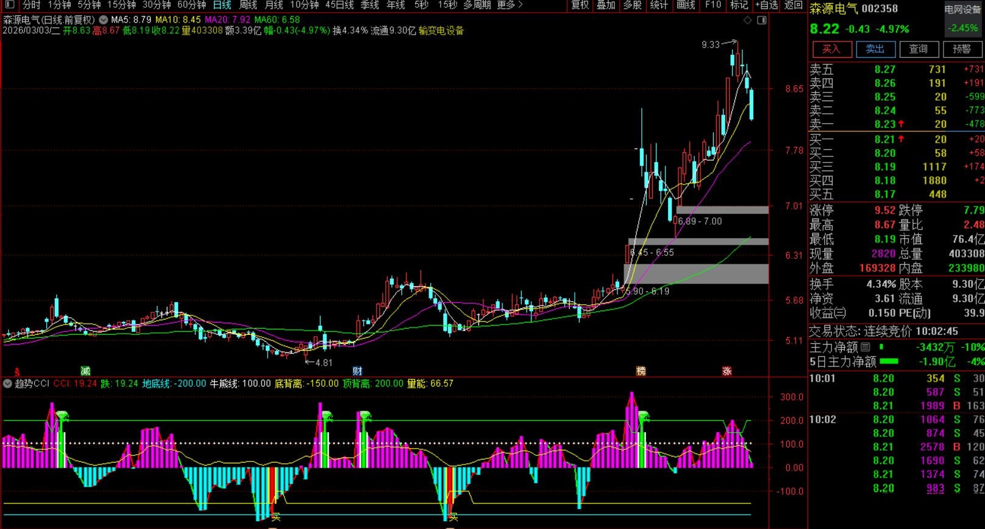
Task: Click the 榜 marker on the chart
Action: pos(641,371)
